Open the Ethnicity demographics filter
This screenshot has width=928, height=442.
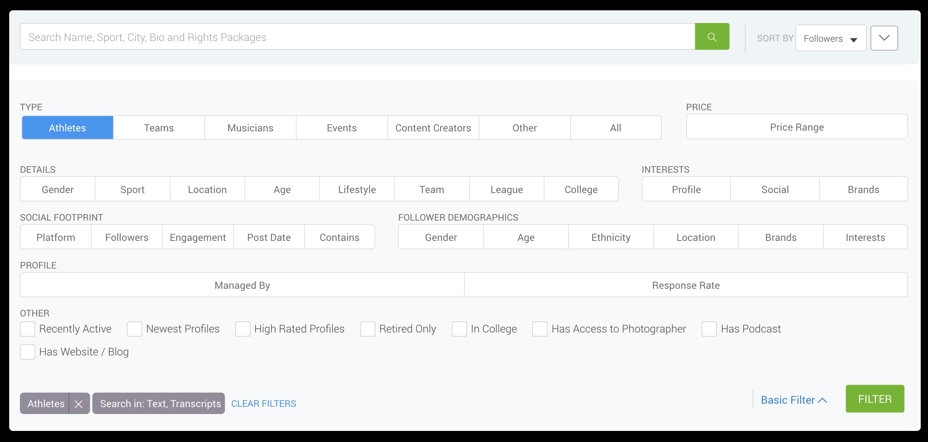pyautogui.click(x=610, y=237)
